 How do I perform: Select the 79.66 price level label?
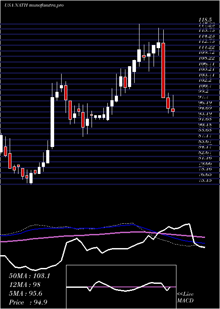pyautogui.click(x=205, y=163)
